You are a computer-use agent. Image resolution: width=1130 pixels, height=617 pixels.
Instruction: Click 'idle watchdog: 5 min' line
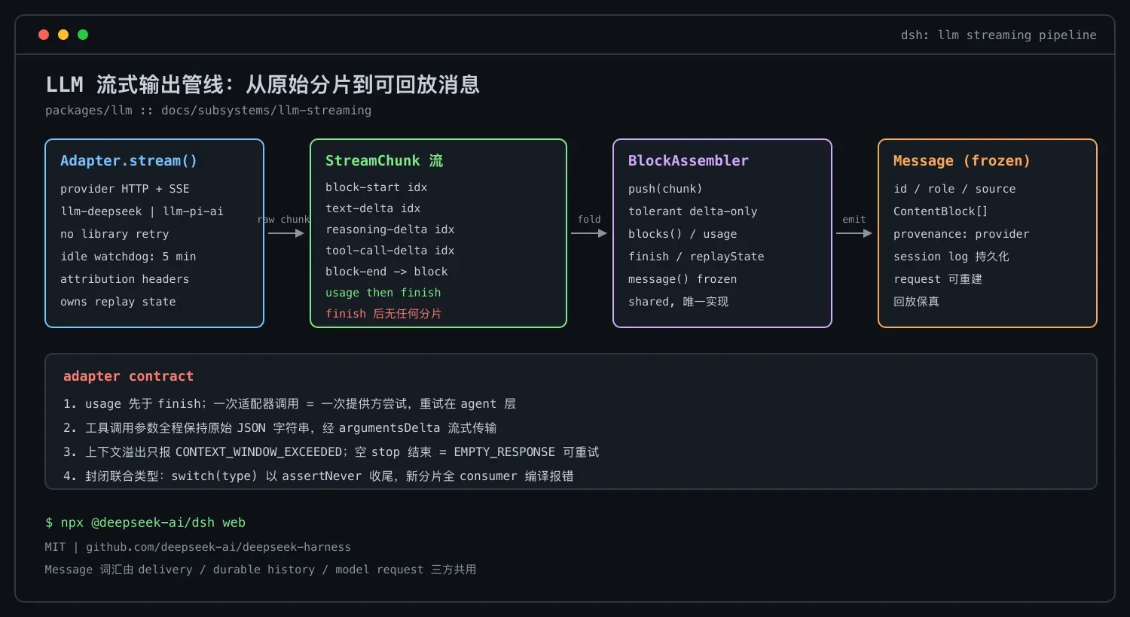[128, 257]
